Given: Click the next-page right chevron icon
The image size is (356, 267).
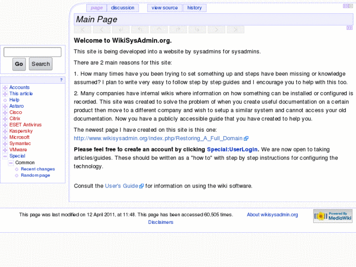Looking at the screenshot, I should pos(216,29).
